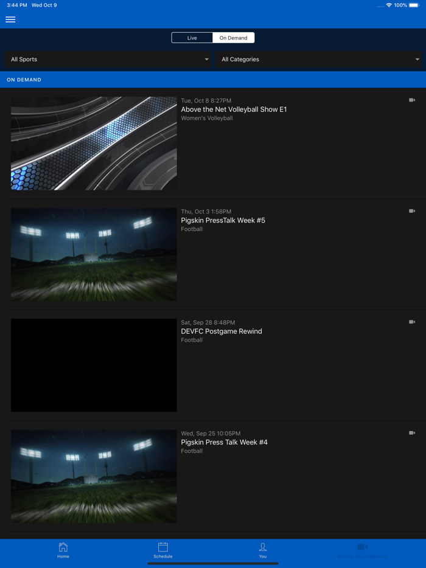This screenshot has width=426, height=568.
Task: Click the 'Football' label under DEVFC Postgame Rewind
Action: point(192,340)
